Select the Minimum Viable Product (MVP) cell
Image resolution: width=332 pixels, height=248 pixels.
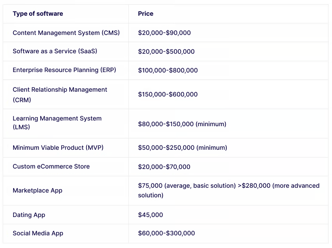click(x=58, y=148)
